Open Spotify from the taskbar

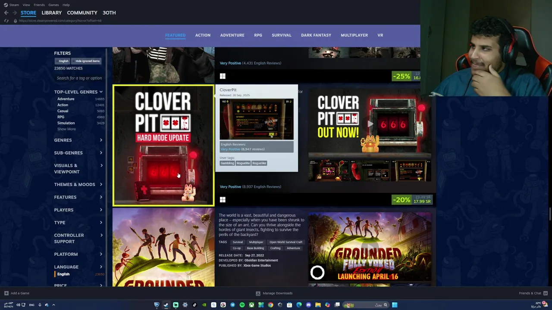click(242, 305)
